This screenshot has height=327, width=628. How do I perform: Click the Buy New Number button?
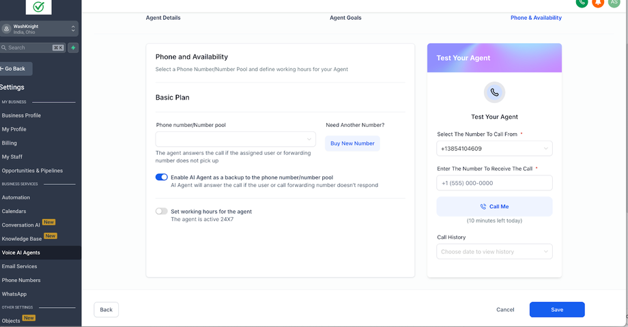(x=352, y=143)
